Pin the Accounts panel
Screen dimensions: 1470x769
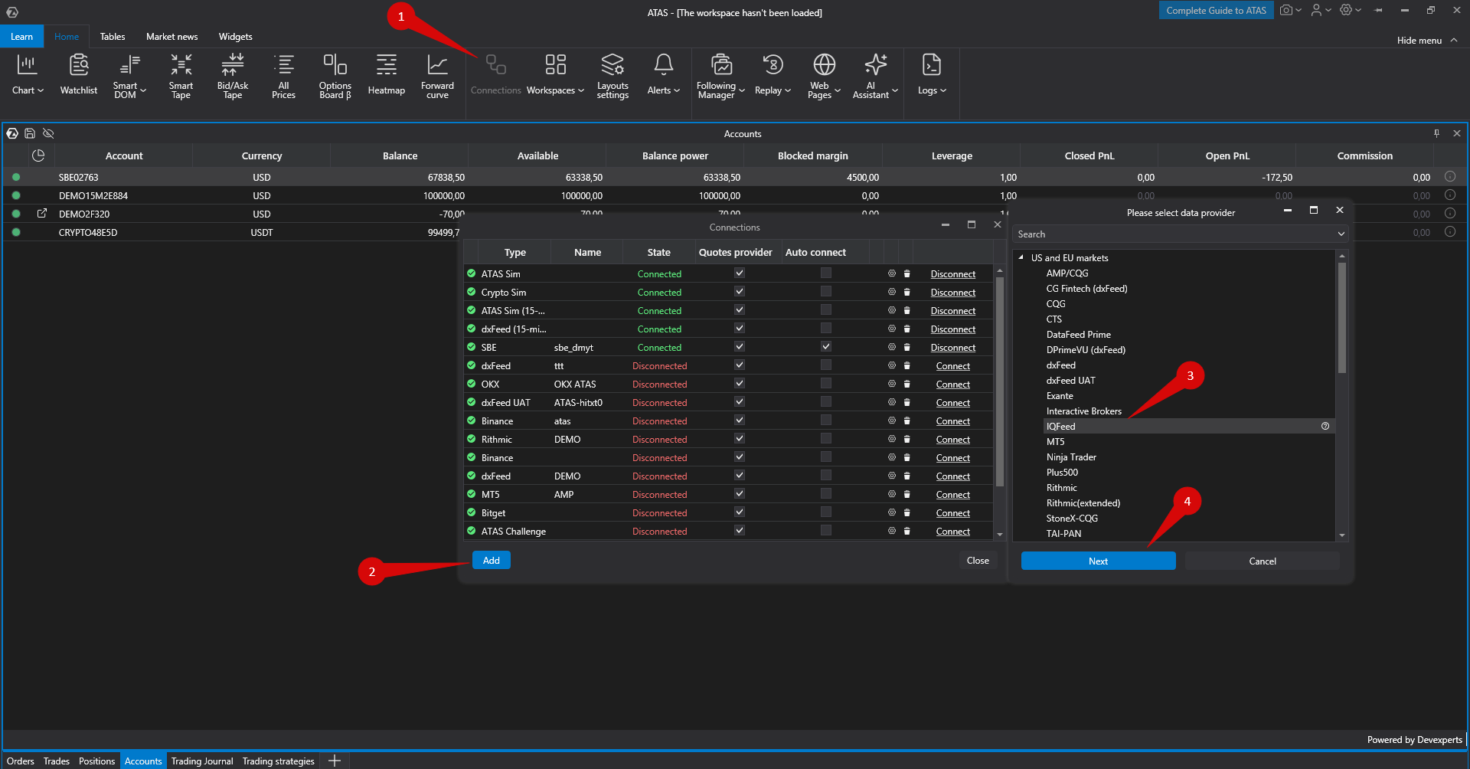[x=1437, y=133]
